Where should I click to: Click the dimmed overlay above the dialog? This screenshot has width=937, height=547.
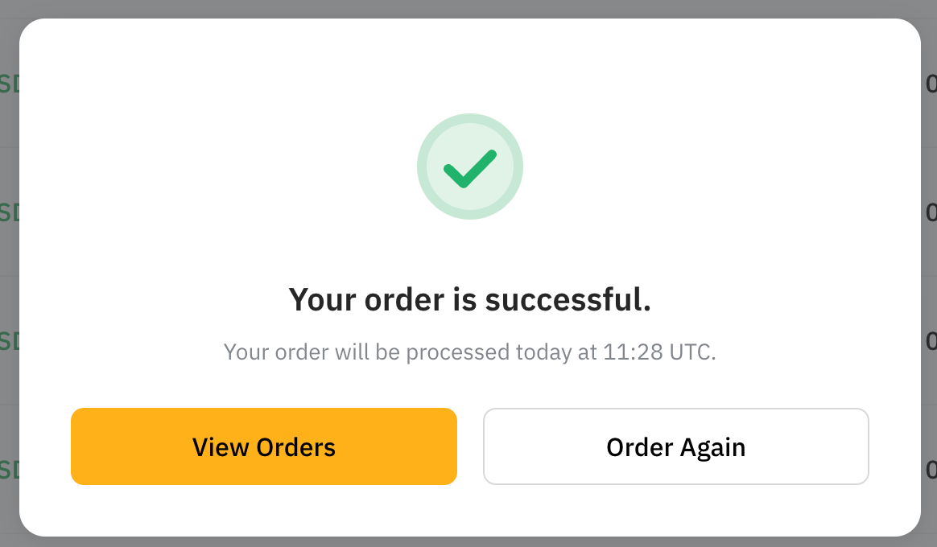click(x=468, y=8)
